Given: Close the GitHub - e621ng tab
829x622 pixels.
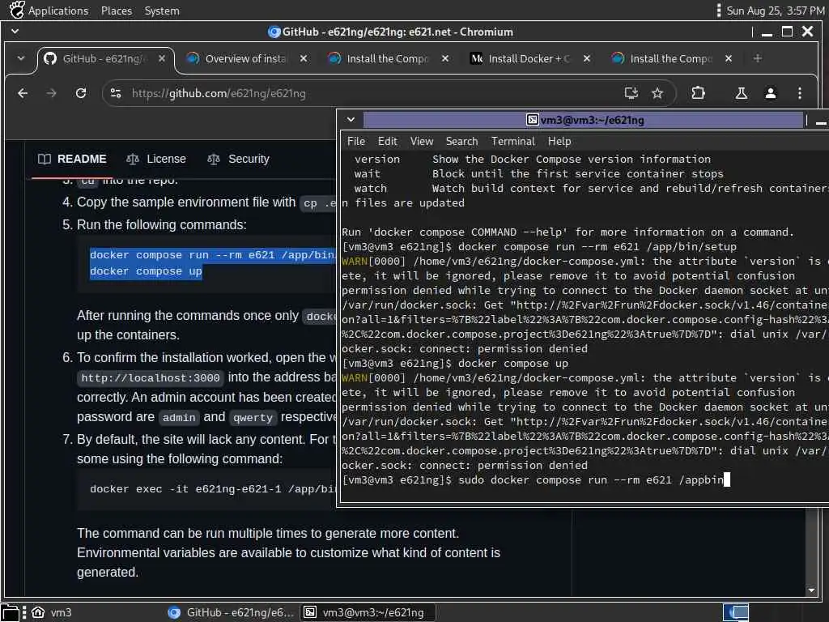Looking at the screenshot, I should [x=162, y=58].
